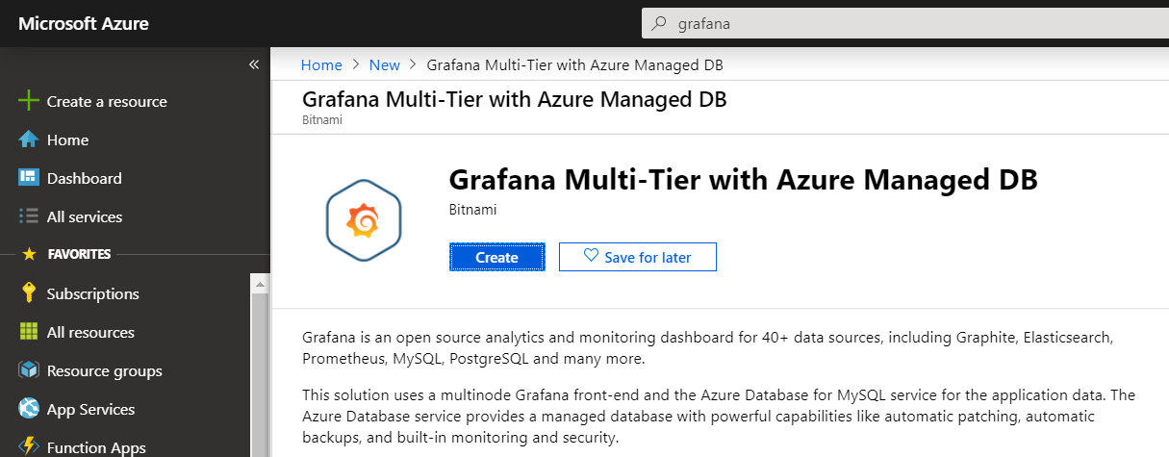Screen dimensions: 1169x457
Task: Click the Microsoft Azure portal title
Action: click(x=84, y=23)
